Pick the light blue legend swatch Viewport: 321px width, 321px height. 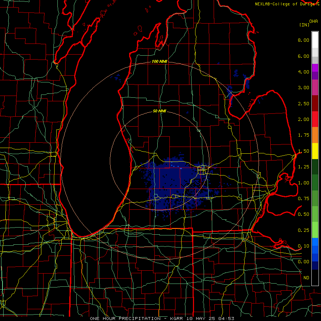315,242
